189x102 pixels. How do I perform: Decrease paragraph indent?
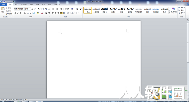(x=66, y=9)
